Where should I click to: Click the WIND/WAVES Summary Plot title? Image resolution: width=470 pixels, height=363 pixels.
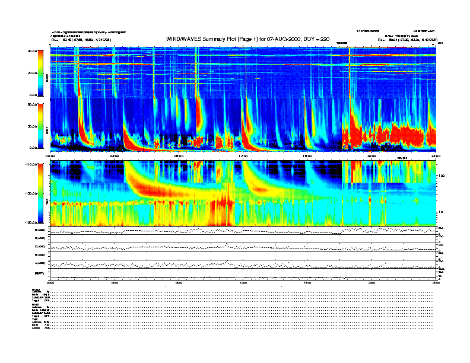[247, 39]
